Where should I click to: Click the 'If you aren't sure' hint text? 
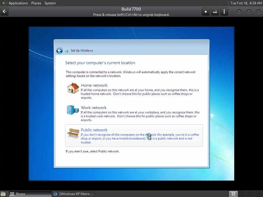[92, 151]
